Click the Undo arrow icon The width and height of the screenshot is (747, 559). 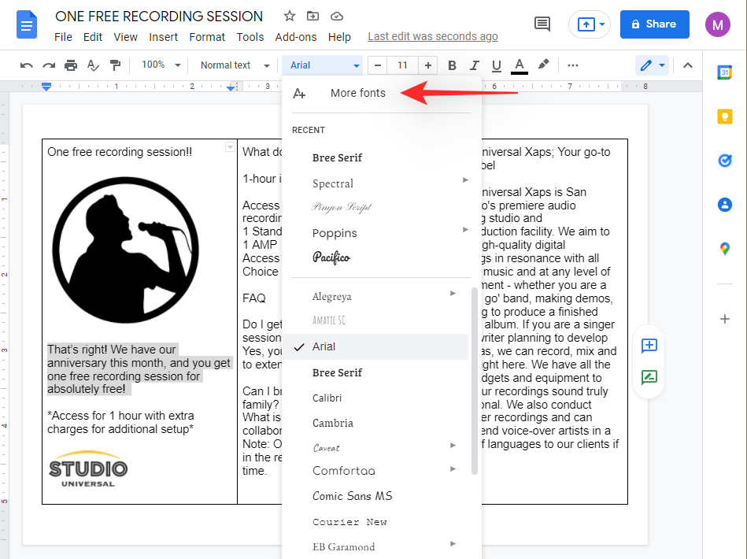pos(27,65)
